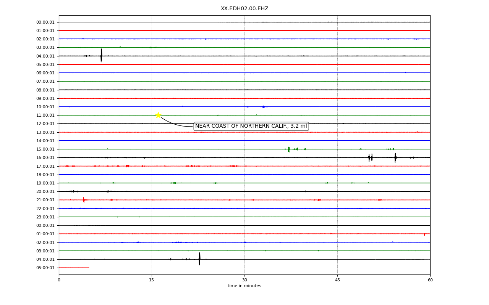Click the green event burst on 15:00:01 trace
Screen dimensions: 489x305
pos(289,149)
